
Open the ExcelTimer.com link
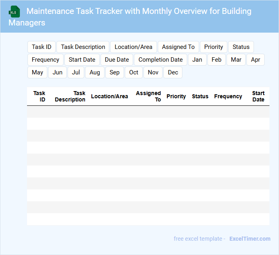click(250, 239)
